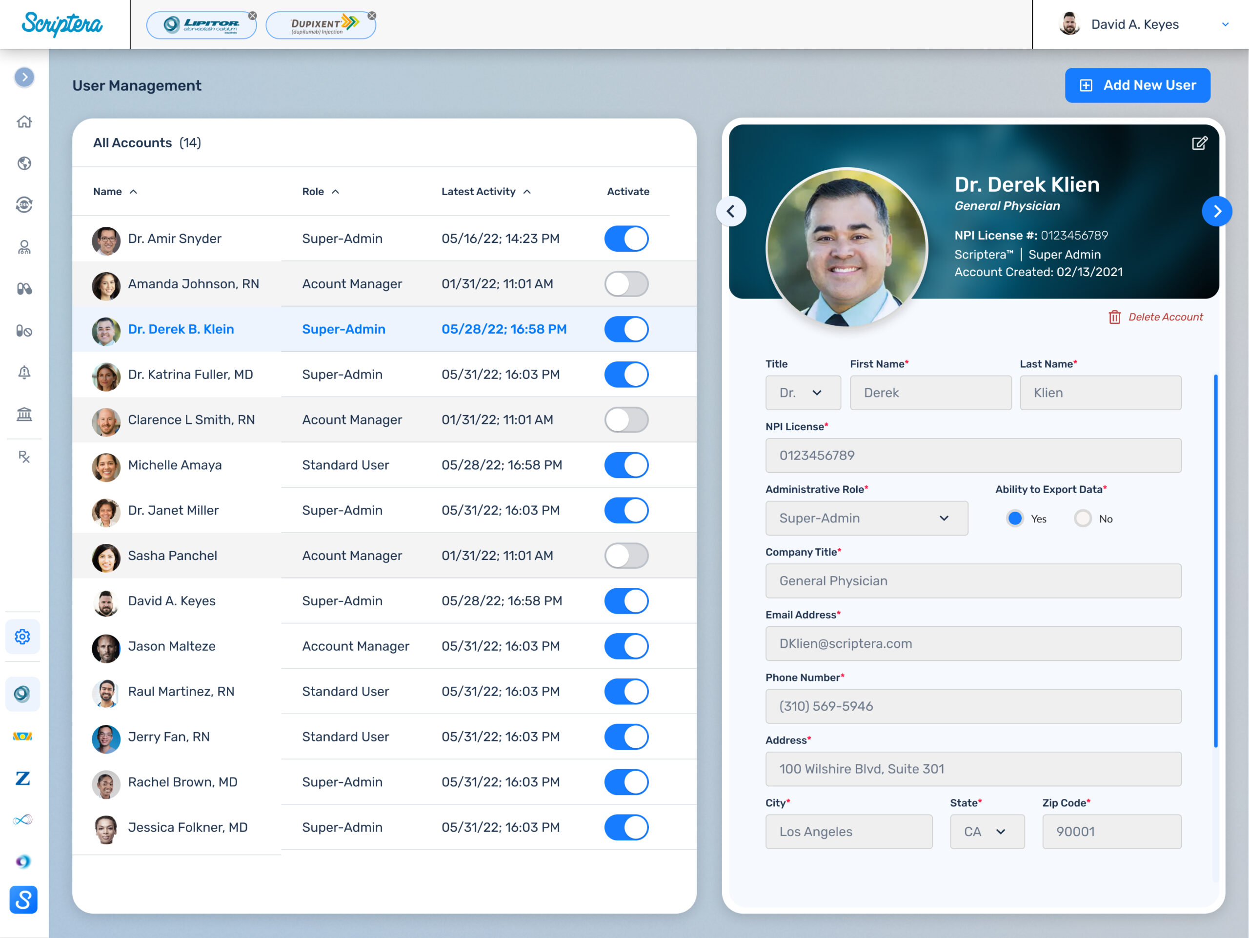Deactivate Dr. Amir Snyder's account toggle
The width and height of the screenshot is (1249, 938).
(x=626, y=239)
